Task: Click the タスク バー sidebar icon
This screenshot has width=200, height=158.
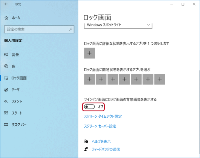Action: 6,124
